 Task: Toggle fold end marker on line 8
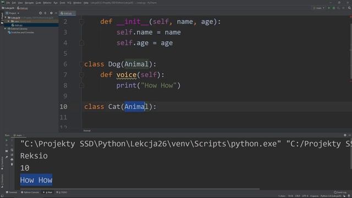coord(82,85)
